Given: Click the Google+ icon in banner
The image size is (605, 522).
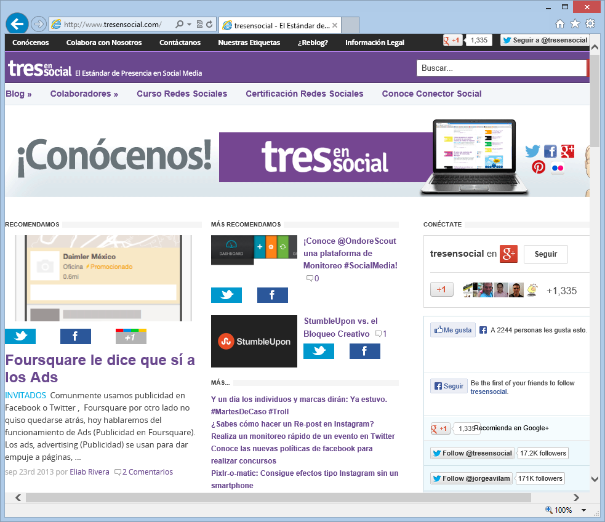Looking at the screenshot, I should (x=567, y=151).
